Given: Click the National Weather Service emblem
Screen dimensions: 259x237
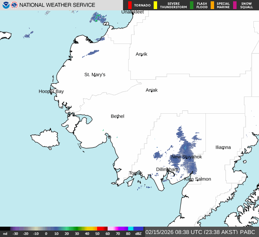Looking at the screenshot, I should (15, 5).
